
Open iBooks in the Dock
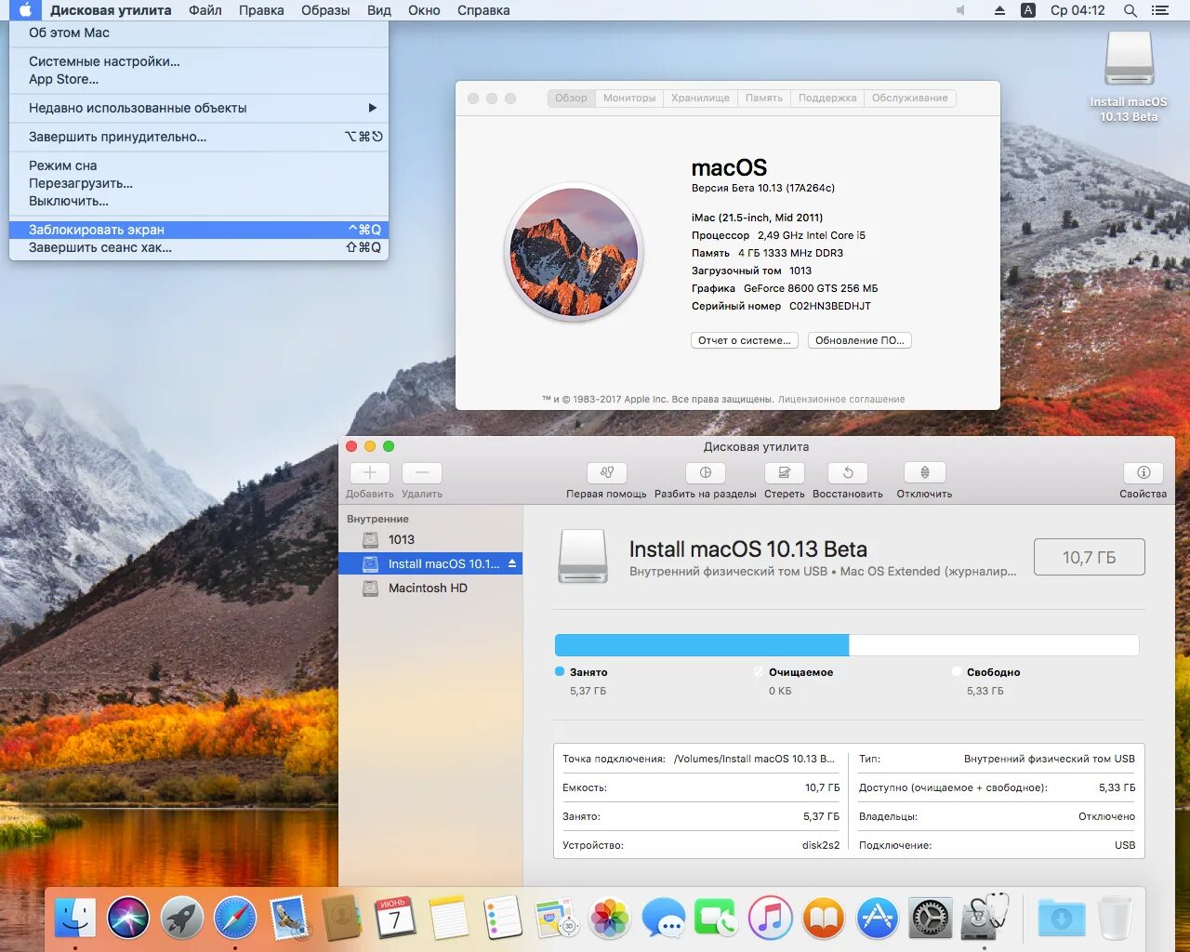(x=823, y=919)
